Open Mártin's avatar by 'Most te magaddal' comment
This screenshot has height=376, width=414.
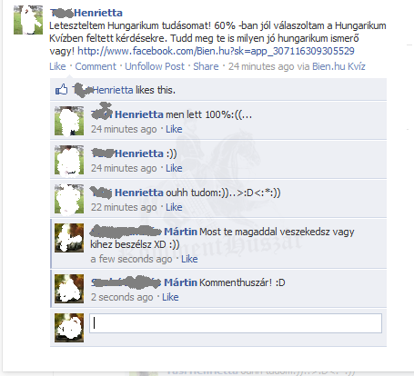coord(69,238)
